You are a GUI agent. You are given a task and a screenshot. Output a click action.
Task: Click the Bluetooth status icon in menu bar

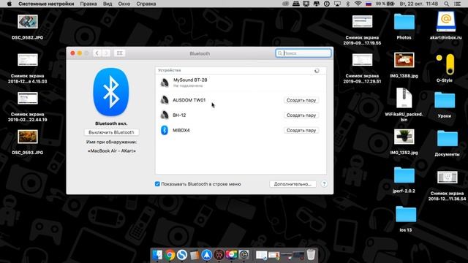(348, 4)
